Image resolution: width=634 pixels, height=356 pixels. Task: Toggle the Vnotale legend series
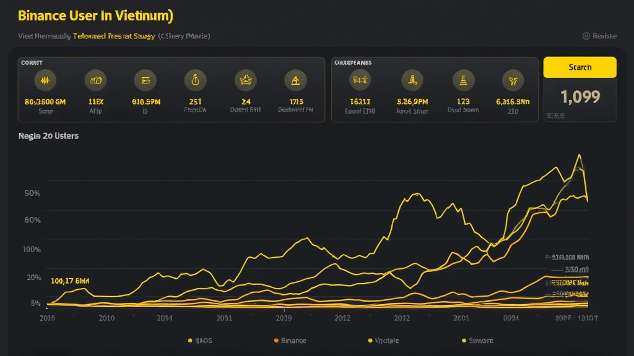click(383, 341)
